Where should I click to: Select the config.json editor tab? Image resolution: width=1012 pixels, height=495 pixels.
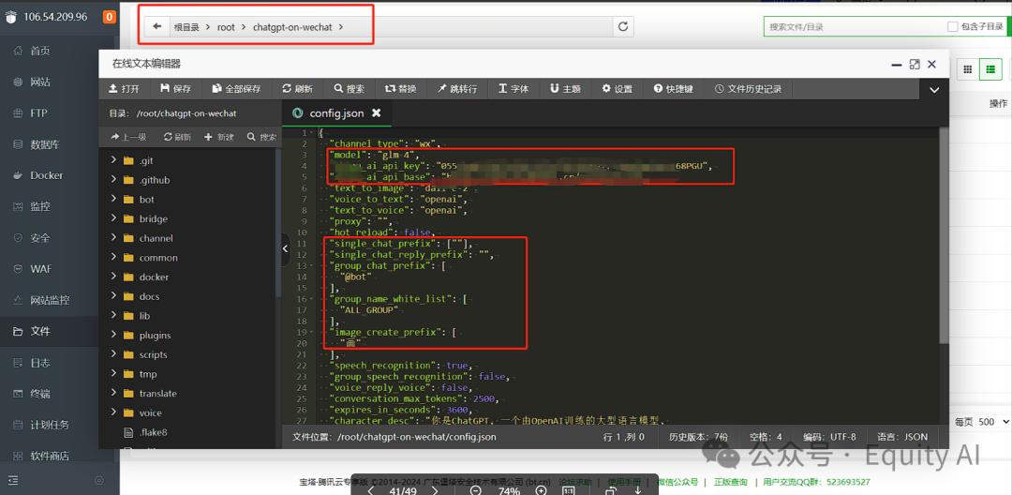[336, 112]
